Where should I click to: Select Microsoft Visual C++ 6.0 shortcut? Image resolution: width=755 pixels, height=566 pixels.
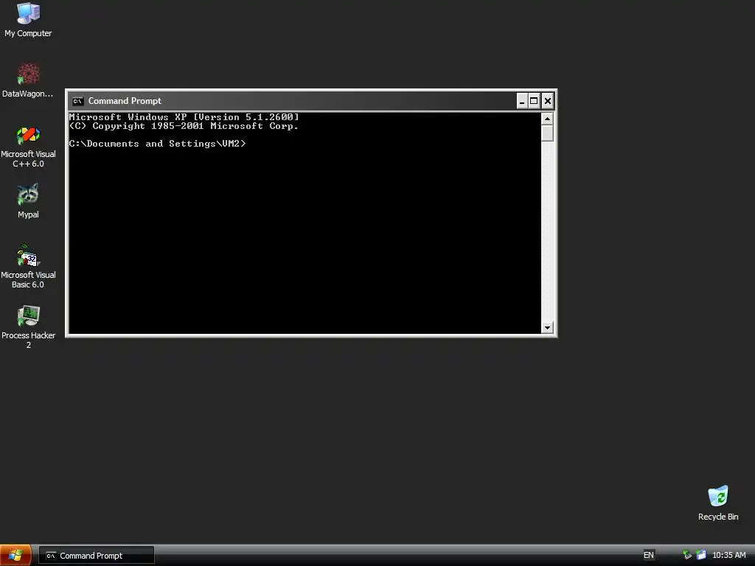tap(28, 147)
